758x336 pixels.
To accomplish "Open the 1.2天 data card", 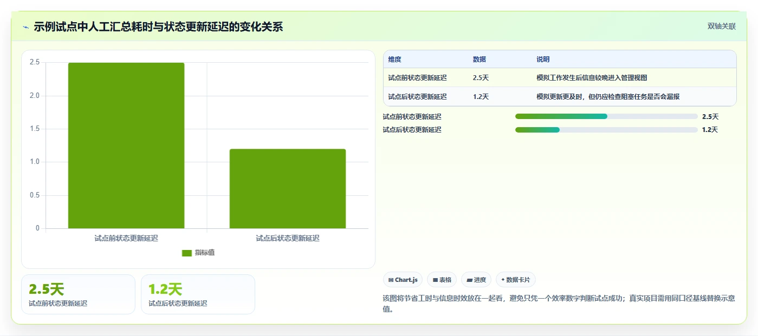I will [198, 294].
